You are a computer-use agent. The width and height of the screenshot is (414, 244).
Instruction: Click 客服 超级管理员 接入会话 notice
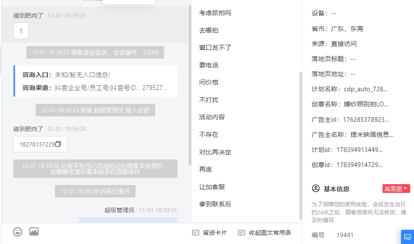coord(95,110)
